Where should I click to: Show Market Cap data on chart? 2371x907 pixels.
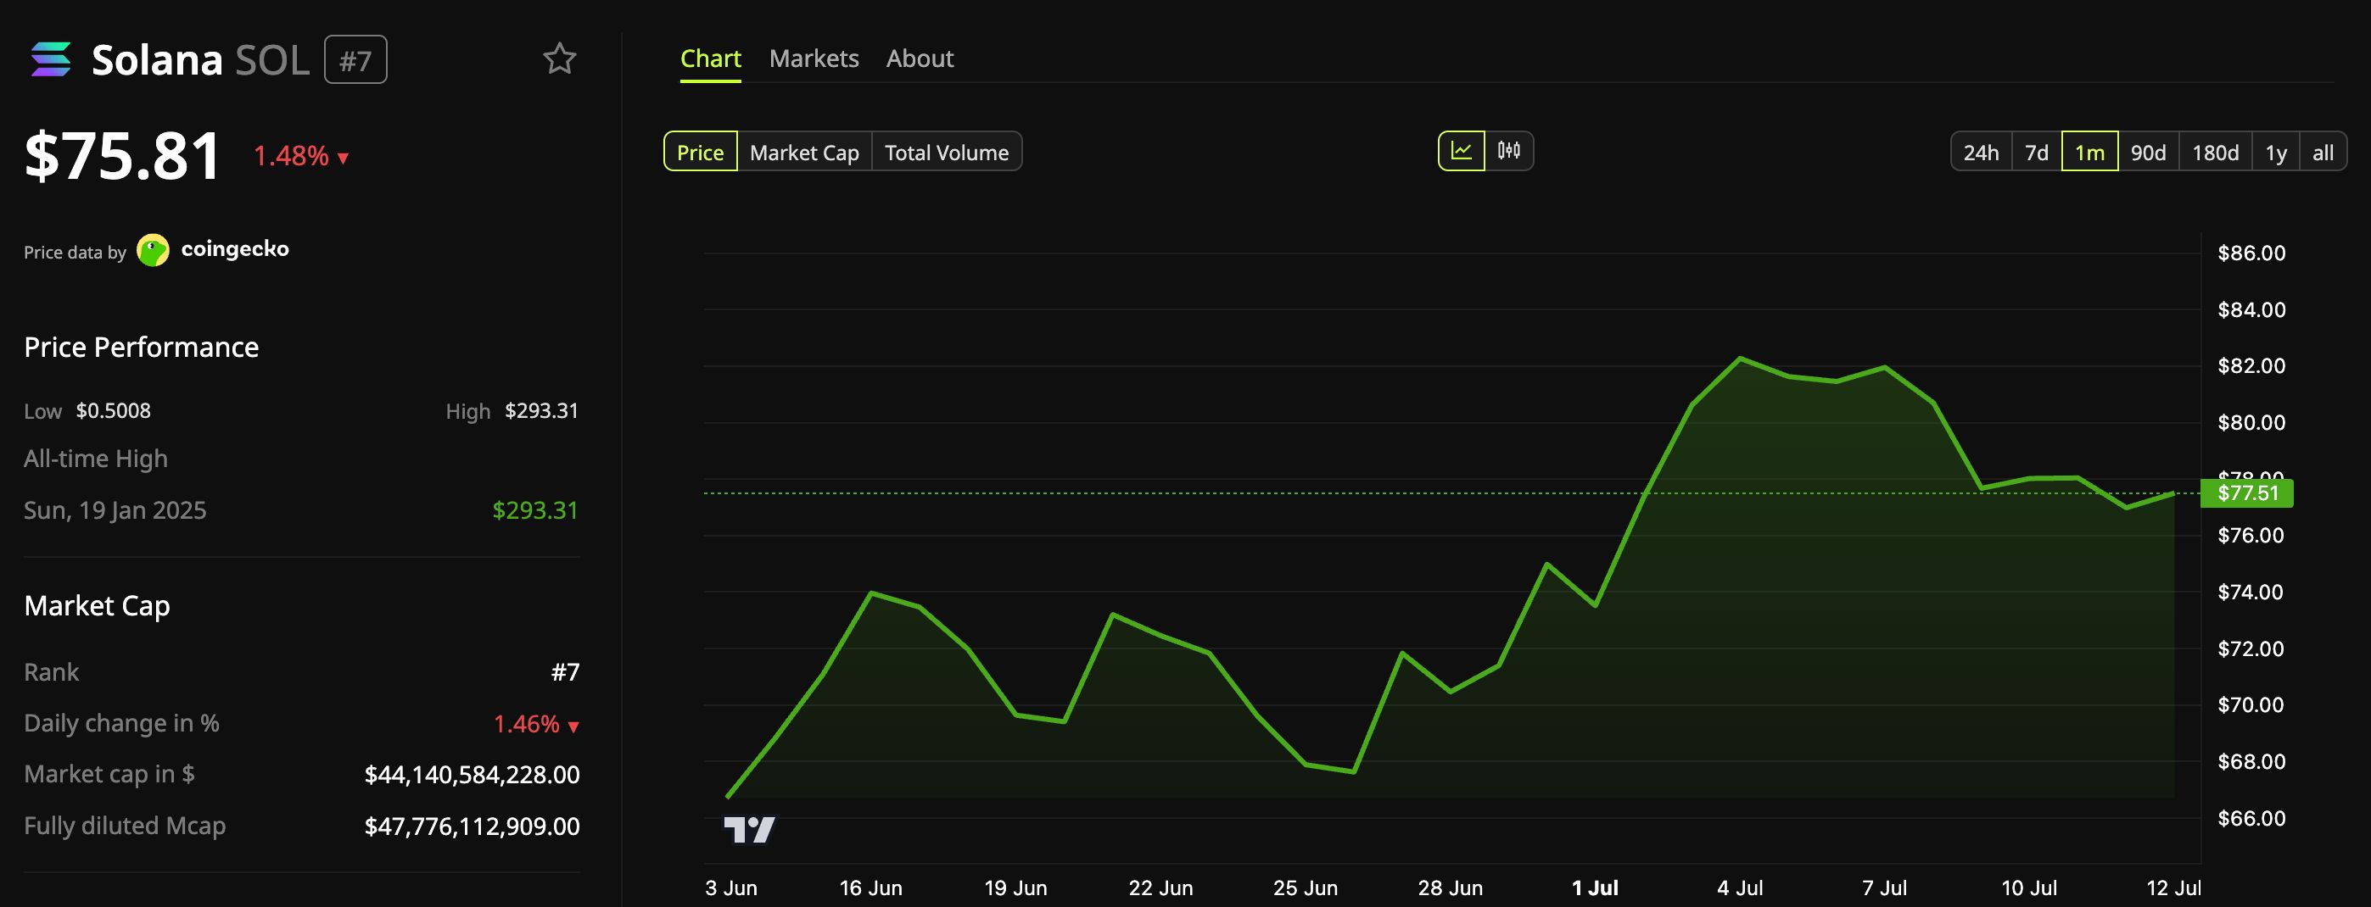(804, 152)
